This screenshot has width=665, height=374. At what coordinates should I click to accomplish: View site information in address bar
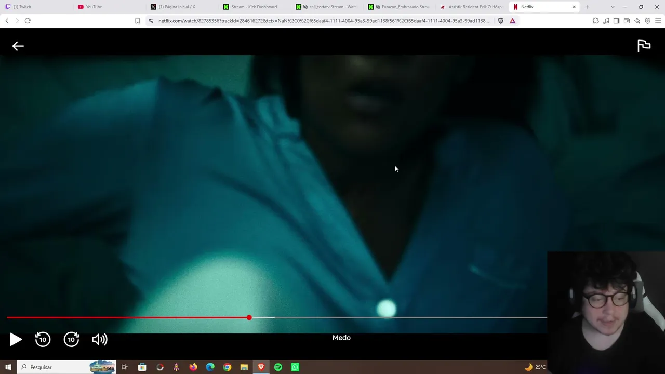(151, 21)
